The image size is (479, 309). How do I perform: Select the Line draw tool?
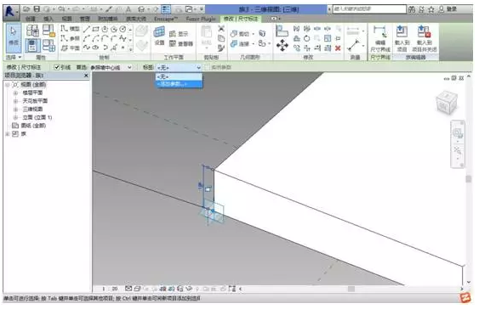(x=87, y=29)
